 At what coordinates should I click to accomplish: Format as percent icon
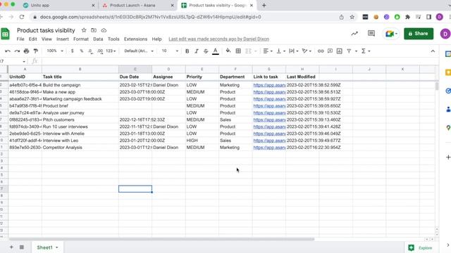82,51
